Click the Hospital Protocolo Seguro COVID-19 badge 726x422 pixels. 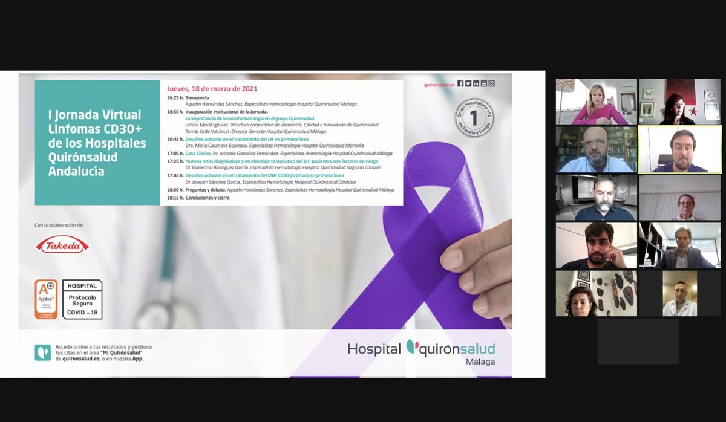point(82,299)
